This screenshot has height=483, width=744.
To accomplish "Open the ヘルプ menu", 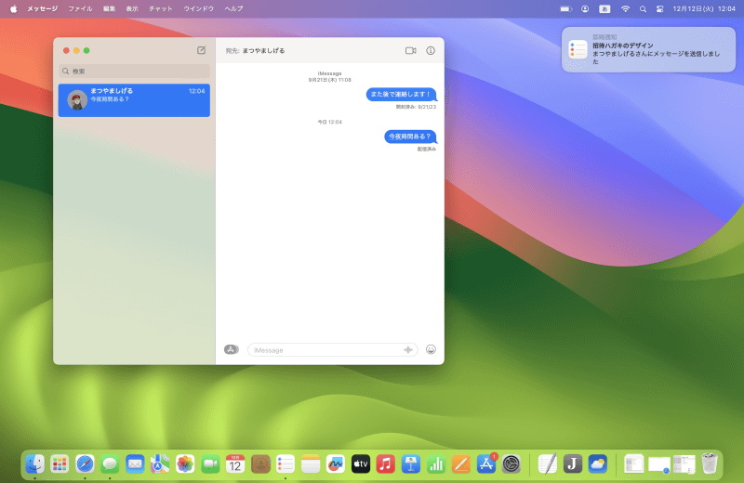I will pos(234,8).
